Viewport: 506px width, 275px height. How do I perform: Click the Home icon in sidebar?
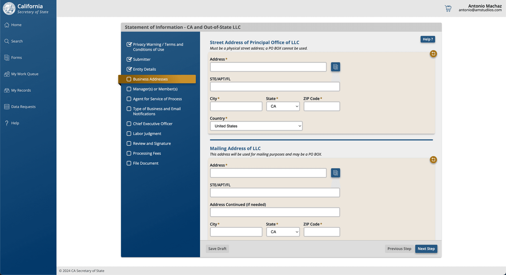[x=7, y=25]
